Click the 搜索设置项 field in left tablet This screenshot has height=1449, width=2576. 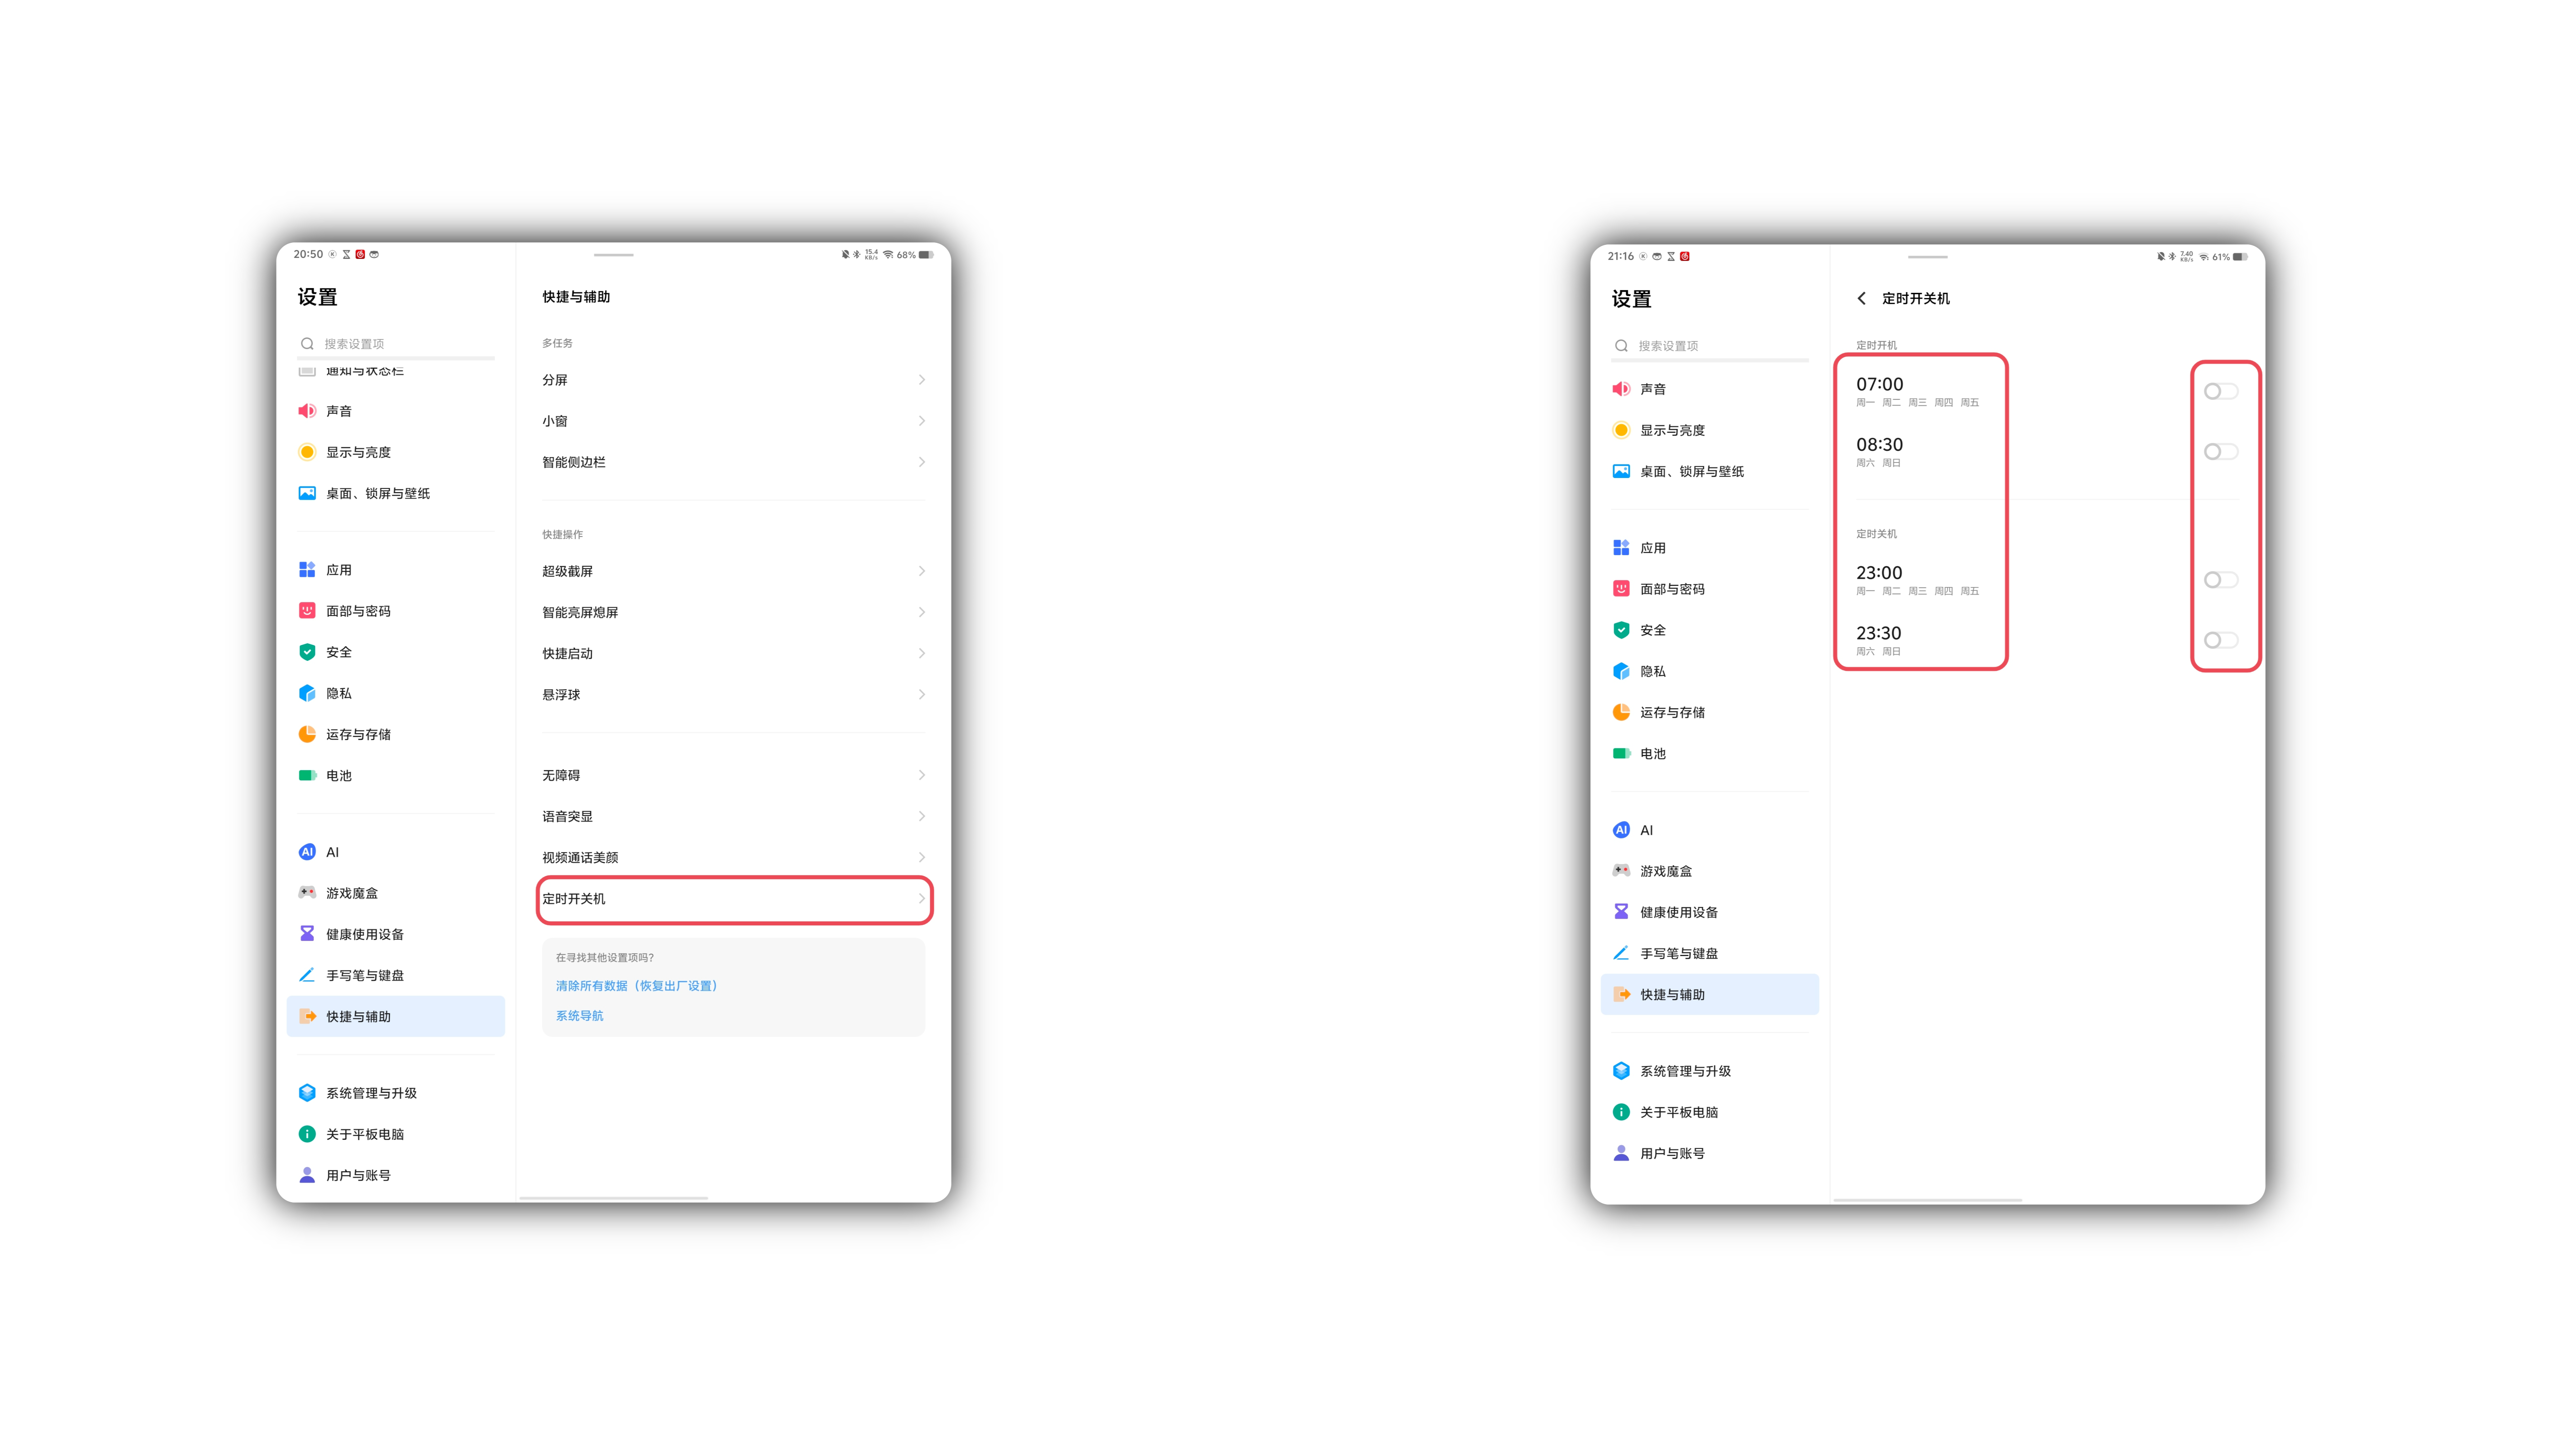tap(396, 344)
